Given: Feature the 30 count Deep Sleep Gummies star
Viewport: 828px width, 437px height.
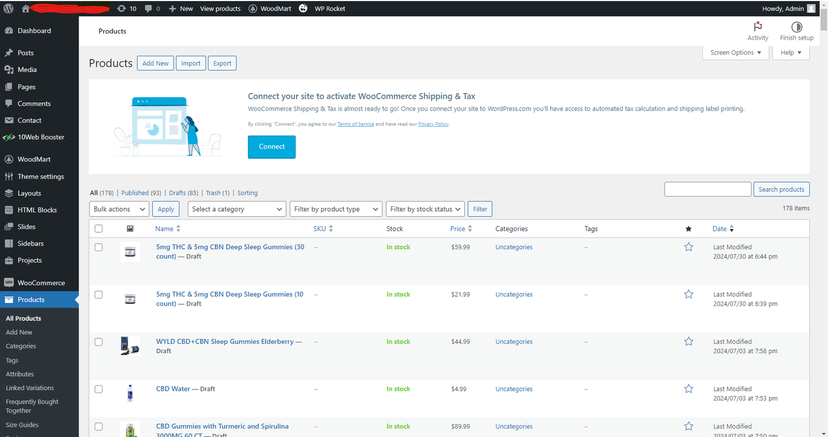Looking at the screenshot, I should click(688, 247).
